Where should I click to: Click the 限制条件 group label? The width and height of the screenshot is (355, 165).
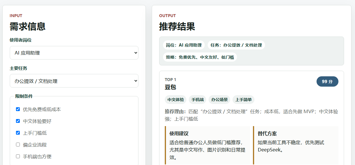click(x=24, y=96)
